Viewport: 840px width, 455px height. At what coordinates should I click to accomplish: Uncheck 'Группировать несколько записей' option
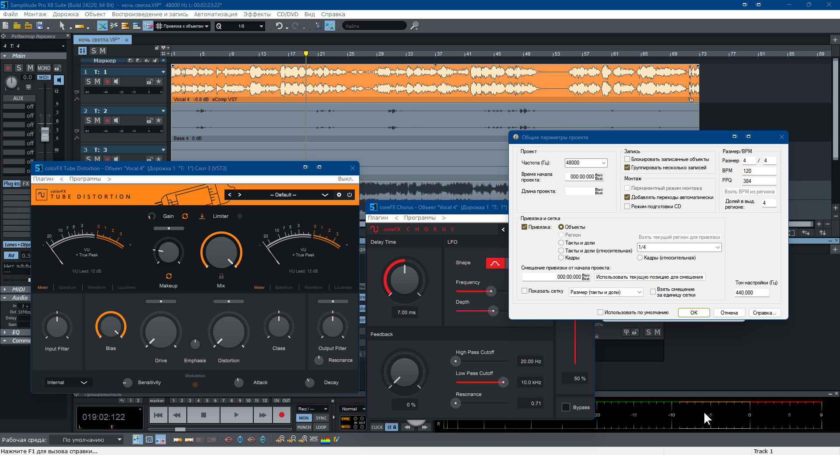click(x=627, y=168)
